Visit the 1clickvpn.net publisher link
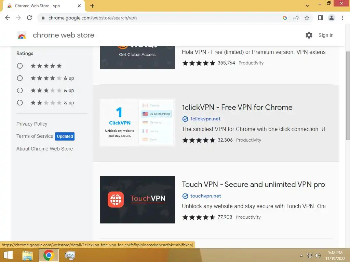The width and height of the screenshot is (350, 262). pos(205,119)
